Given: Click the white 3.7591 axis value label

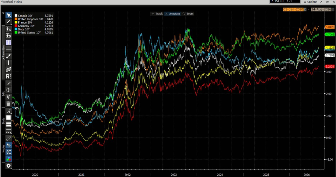Looking at the screenshot, I should [x=330, y=55].
